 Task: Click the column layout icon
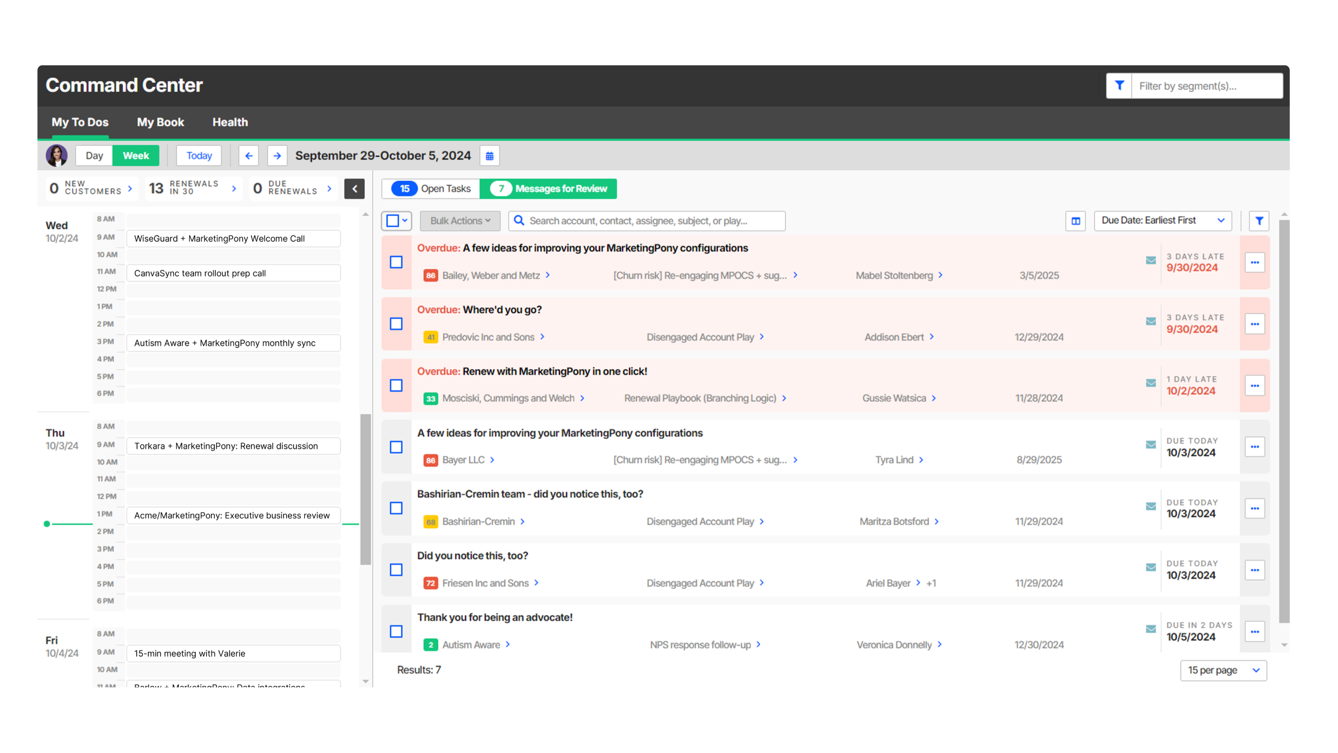pos(1076,221)
